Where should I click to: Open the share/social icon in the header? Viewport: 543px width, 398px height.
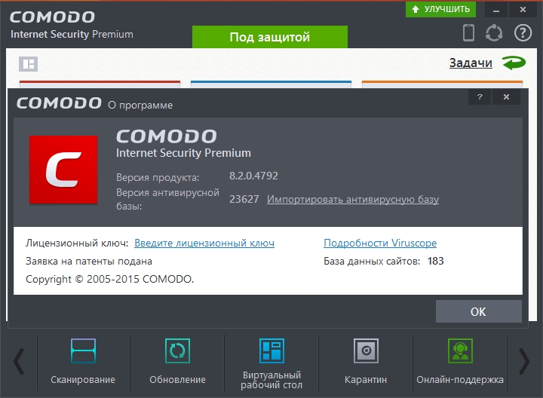pyautogui.click(x=494, y=33)
